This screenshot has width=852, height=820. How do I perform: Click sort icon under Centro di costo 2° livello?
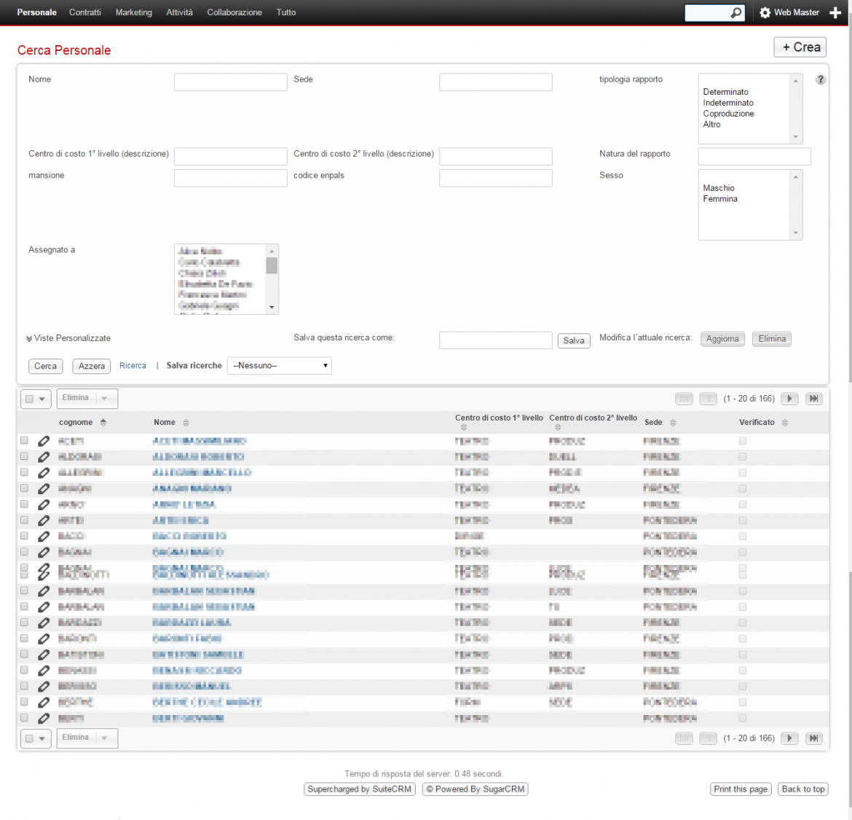558,427
